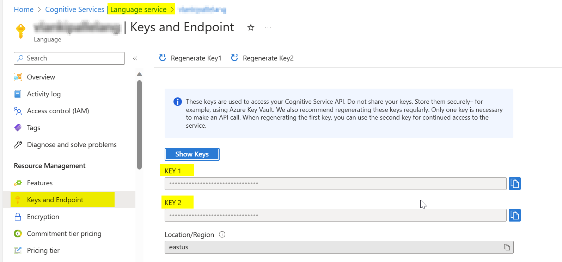
Task: Click Location/Region info icon
Action: coord(222,235)
